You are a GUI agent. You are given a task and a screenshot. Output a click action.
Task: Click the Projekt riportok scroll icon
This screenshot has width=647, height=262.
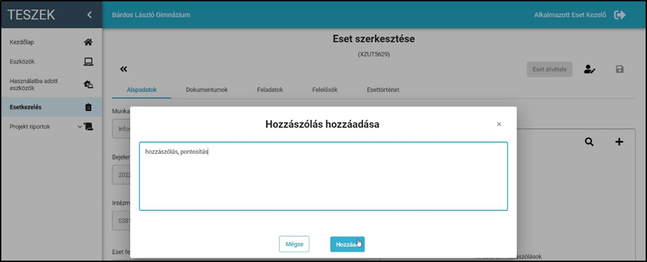(89, 127)
